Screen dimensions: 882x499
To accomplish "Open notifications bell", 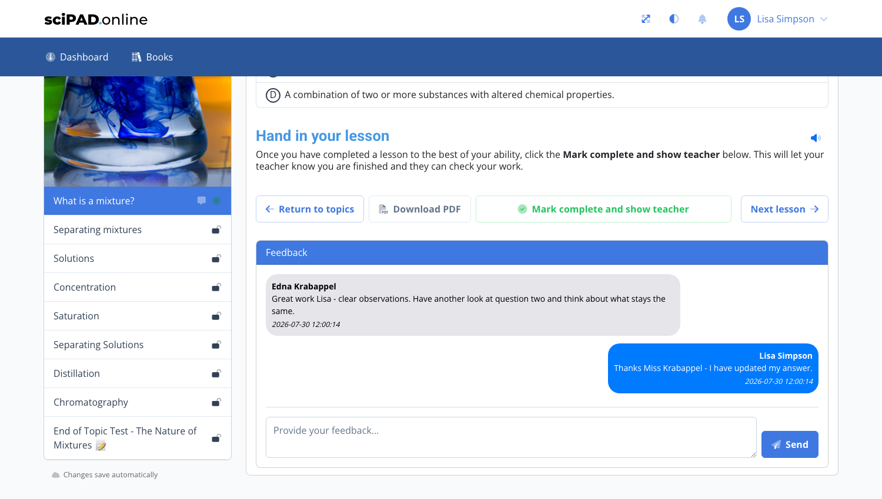I will click(702, 19).
